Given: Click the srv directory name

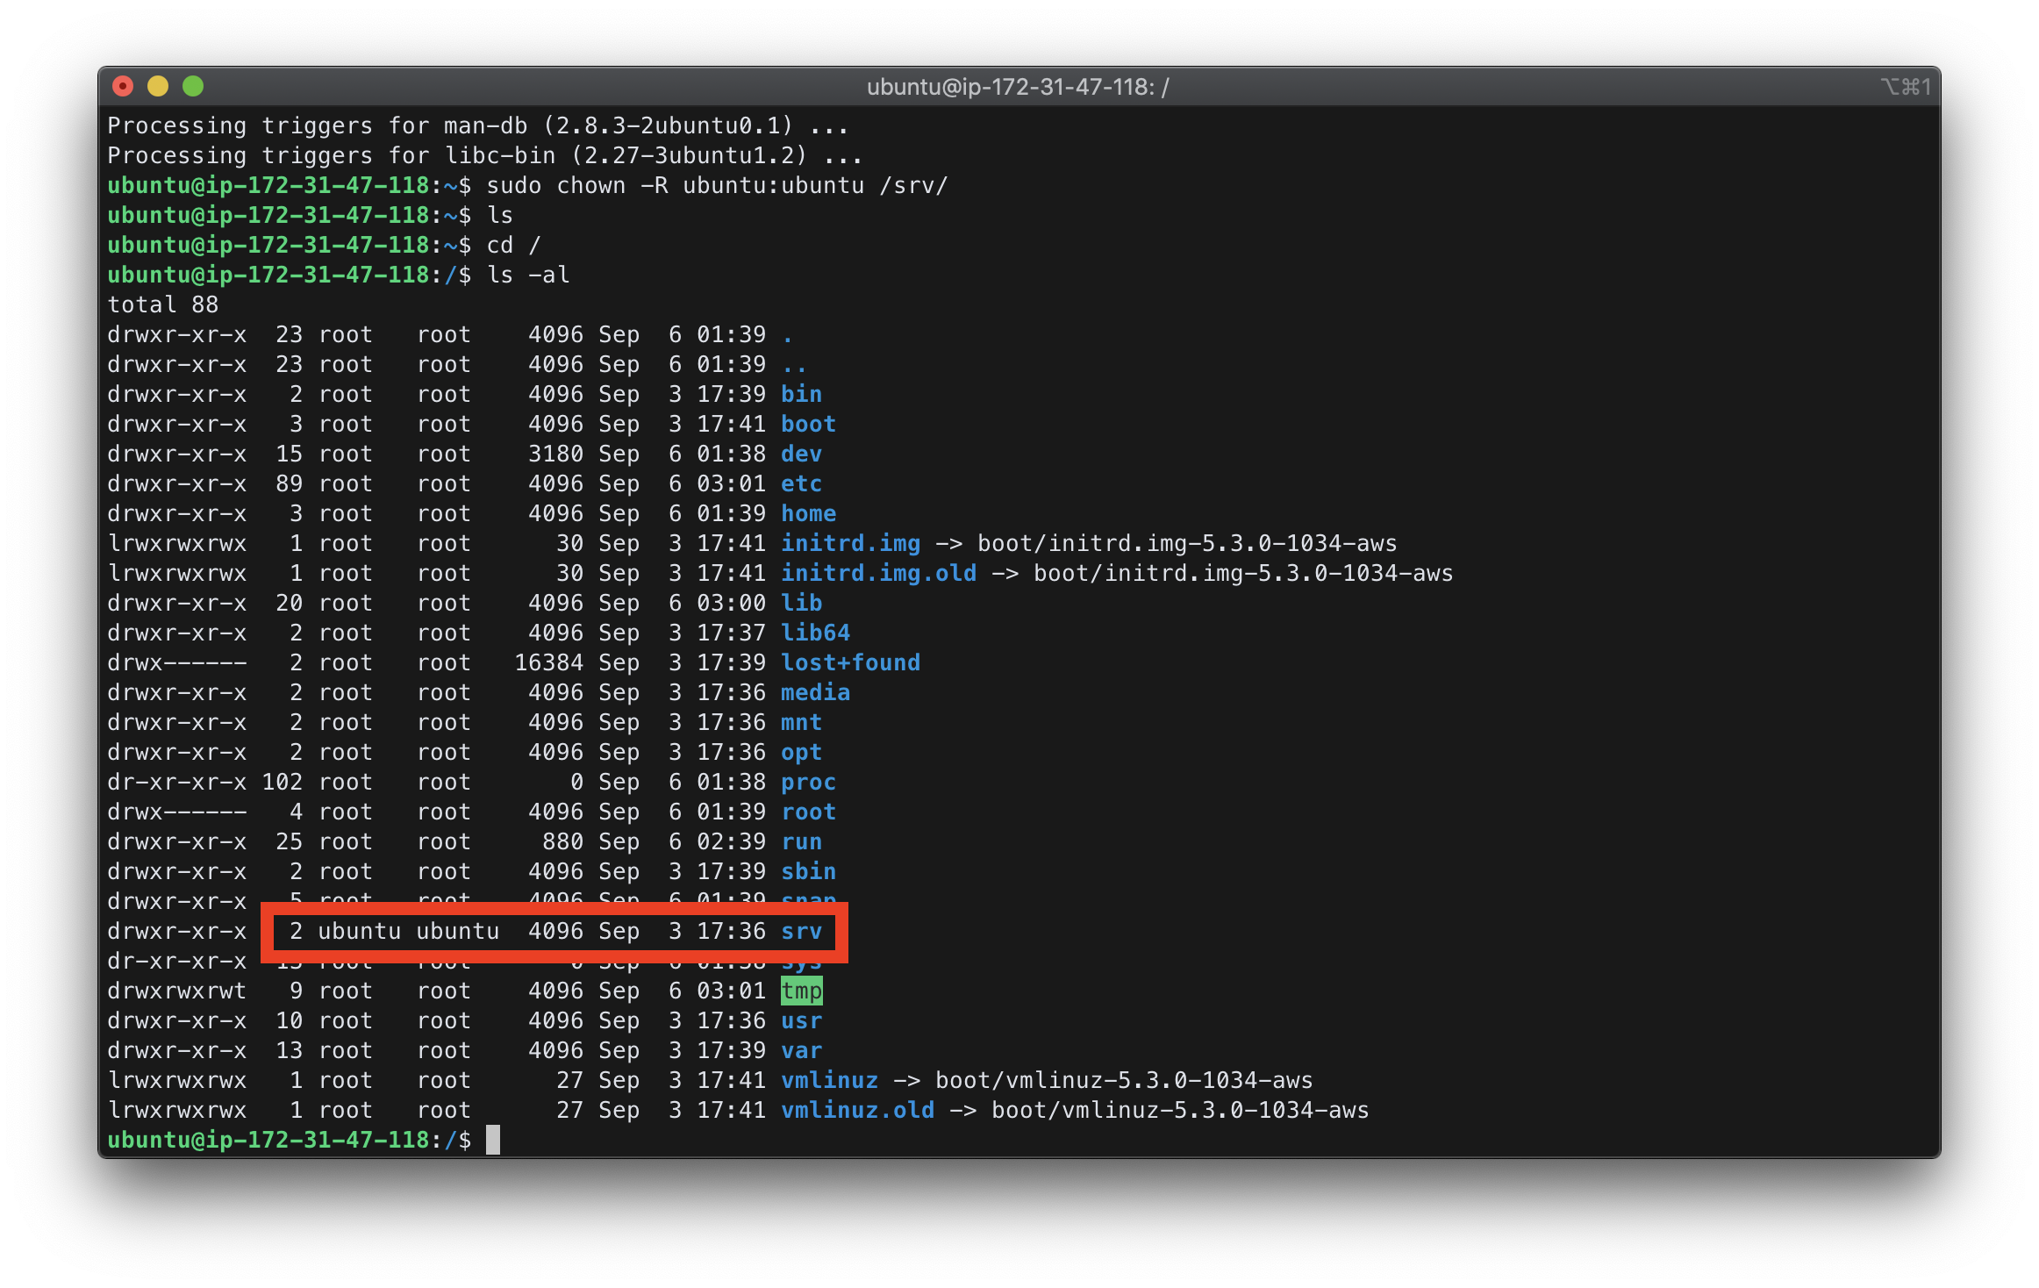Looking at the screenshot, I should tap(801, 931).
